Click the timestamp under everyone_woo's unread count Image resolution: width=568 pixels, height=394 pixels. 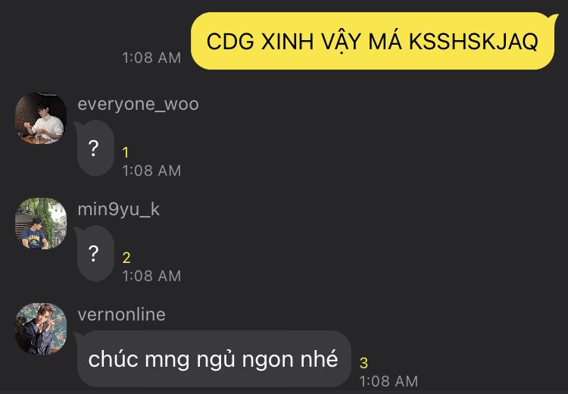click(x=151, y=170)
